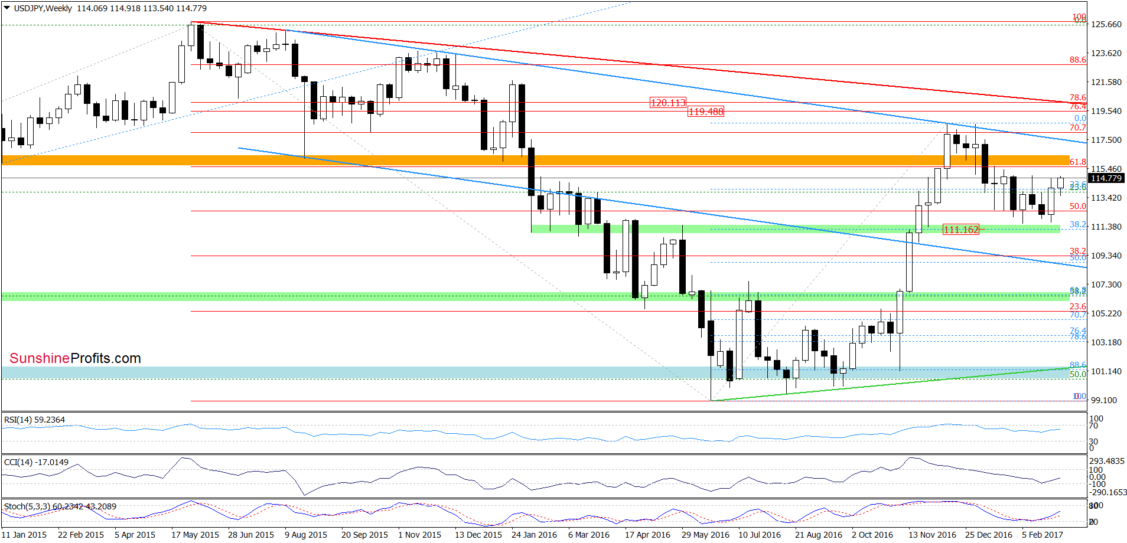Click the 101.140 price axis value
Image resolution: width=1127 pixels, height=543 pixels.
pyautogui.click(x=1106, y=371)
